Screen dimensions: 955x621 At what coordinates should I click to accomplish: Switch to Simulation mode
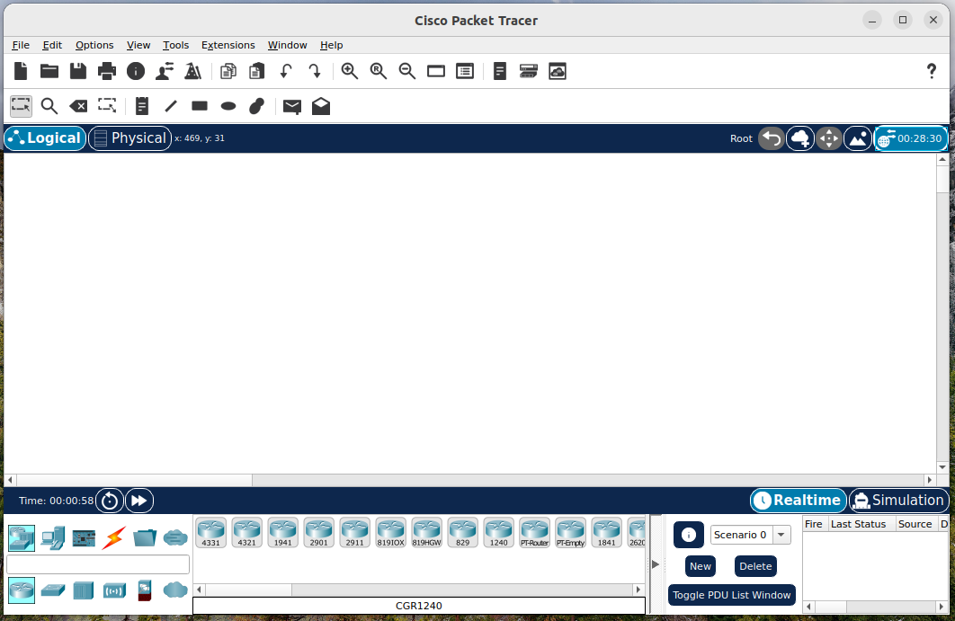899,501
